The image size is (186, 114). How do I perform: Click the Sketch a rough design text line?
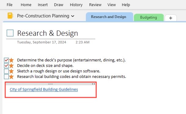tap(59, 71)
